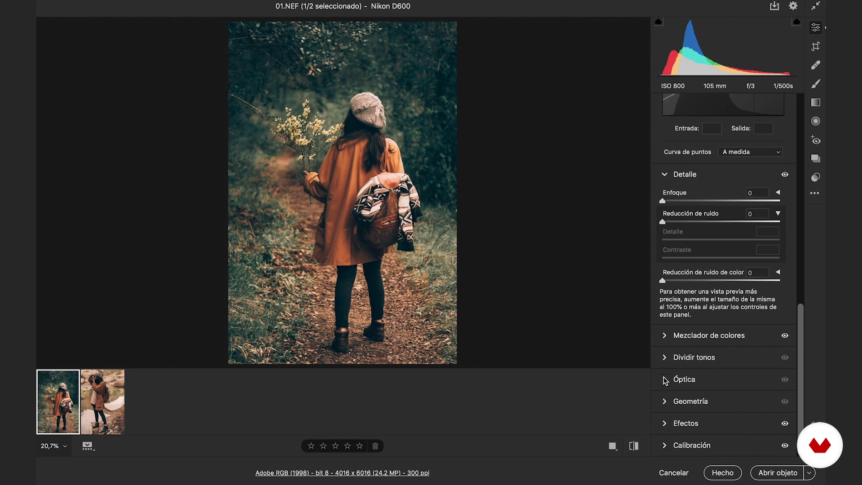This screenshot has height=485, width=862.
Task: Select the Spot Removal healing tool
Action: pyautogui.click(x=815, y=65)
